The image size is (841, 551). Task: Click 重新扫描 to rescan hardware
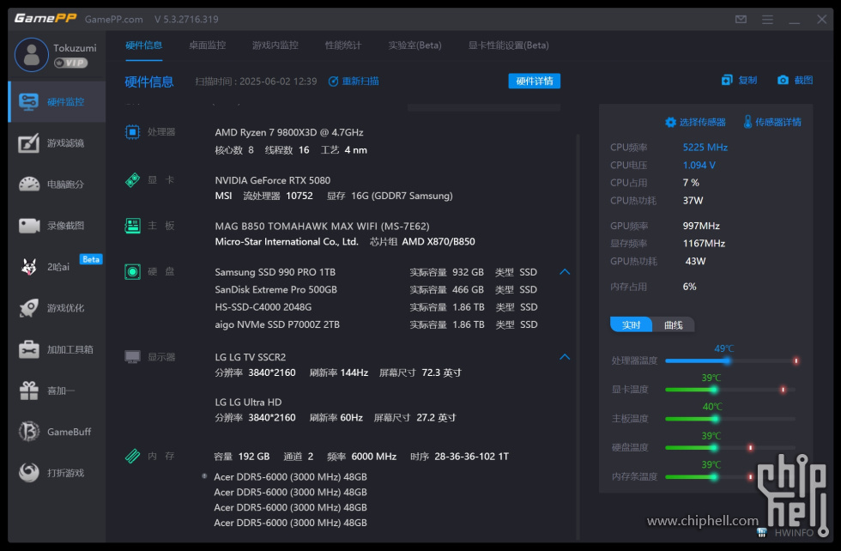pos(354,81)
